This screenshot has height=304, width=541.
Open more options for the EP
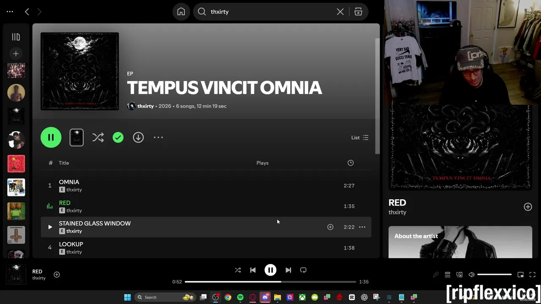[158, 137]
